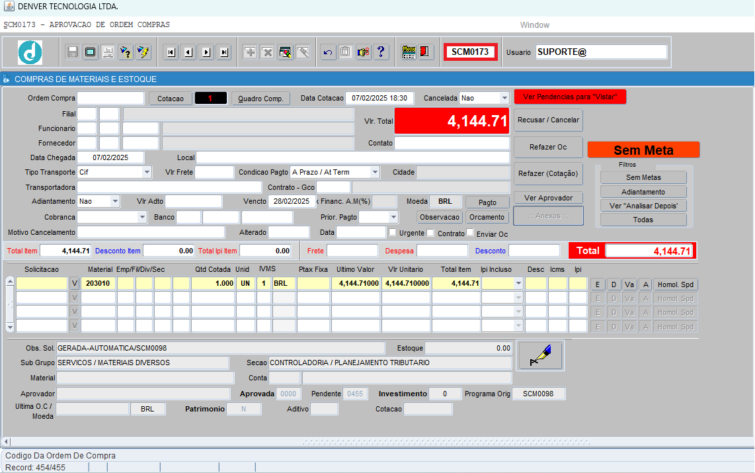Open Ipi Incluso dropdown in first item row
This screenshot has height=473, width=755.
coord(518,283)
